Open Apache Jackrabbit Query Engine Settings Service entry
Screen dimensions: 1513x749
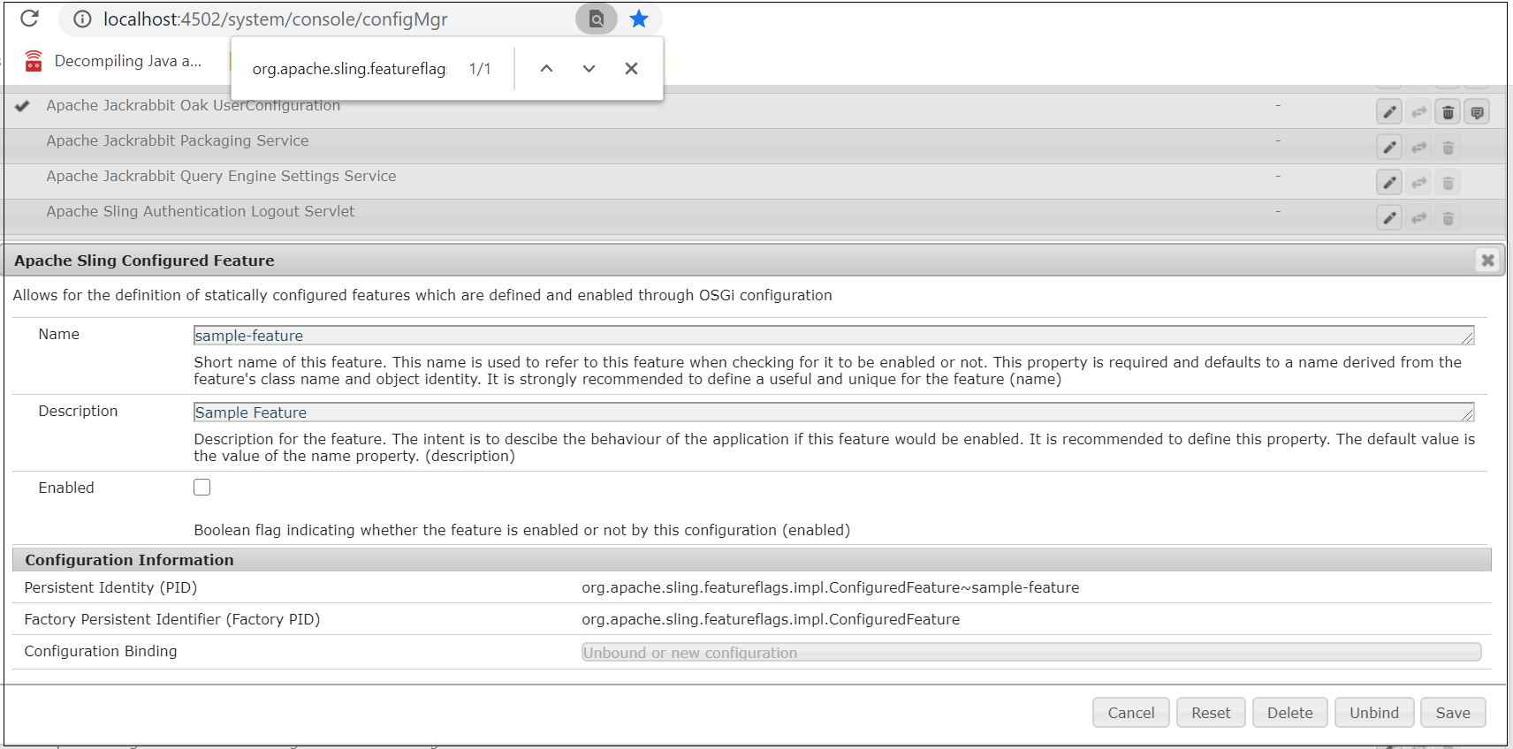221,176
